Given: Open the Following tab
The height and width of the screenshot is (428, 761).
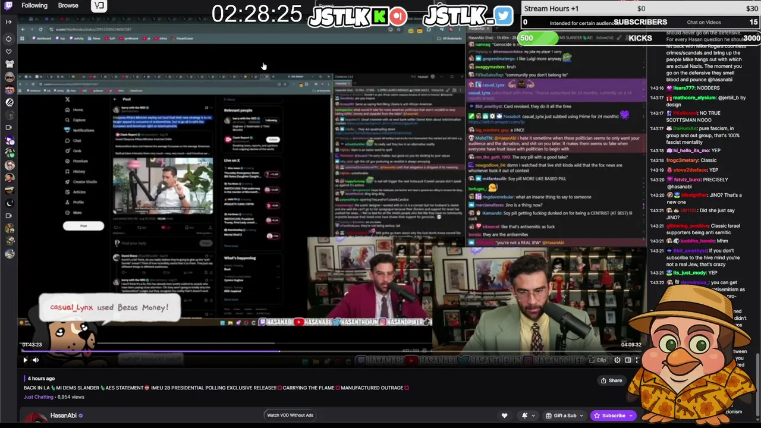Looking at the screenshot, I should (x=34, y=5).
